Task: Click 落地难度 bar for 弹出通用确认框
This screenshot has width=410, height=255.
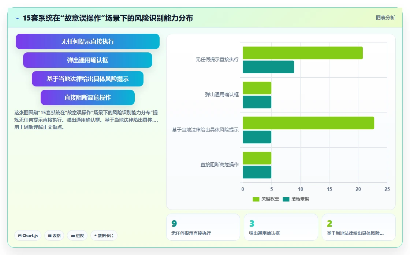Action: [x=257, y=102]
